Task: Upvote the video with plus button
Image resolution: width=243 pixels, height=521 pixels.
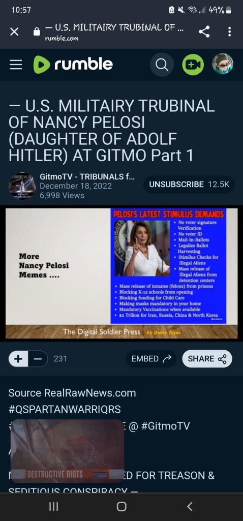Action: 18,359
